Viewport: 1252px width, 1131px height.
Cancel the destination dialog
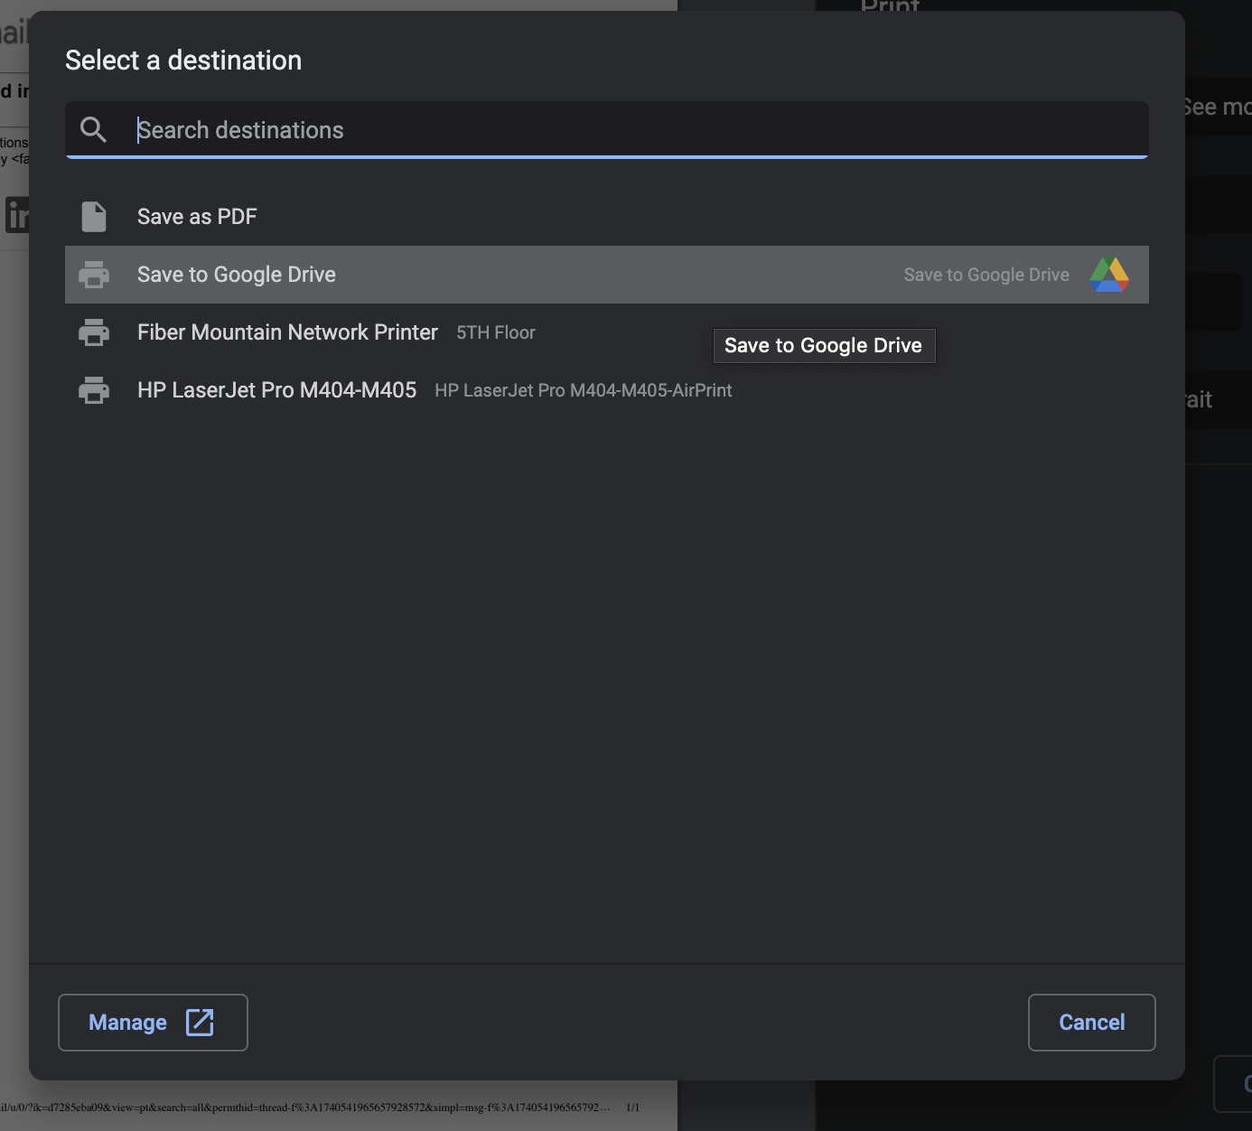(1092, 1023)
